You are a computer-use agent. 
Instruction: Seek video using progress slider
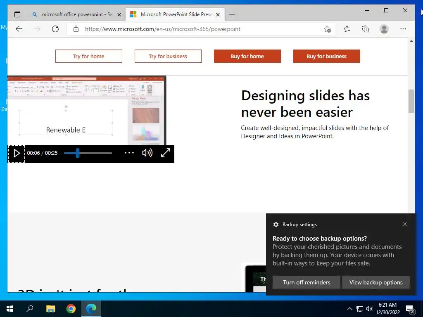pos(88,153)
